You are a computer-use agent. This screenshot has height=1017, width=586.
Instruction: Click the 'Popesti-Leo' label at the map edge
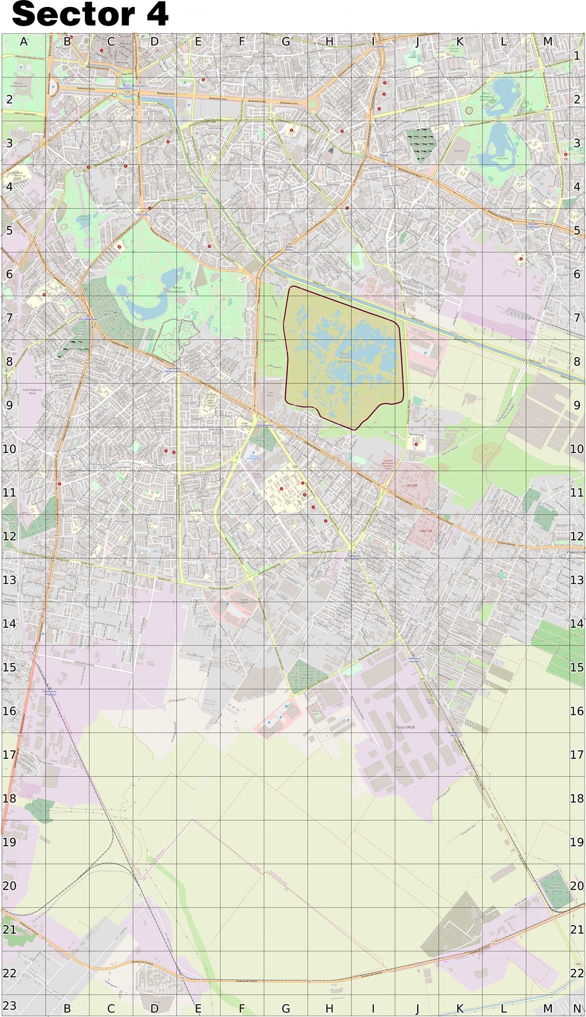tap(576, 552)
